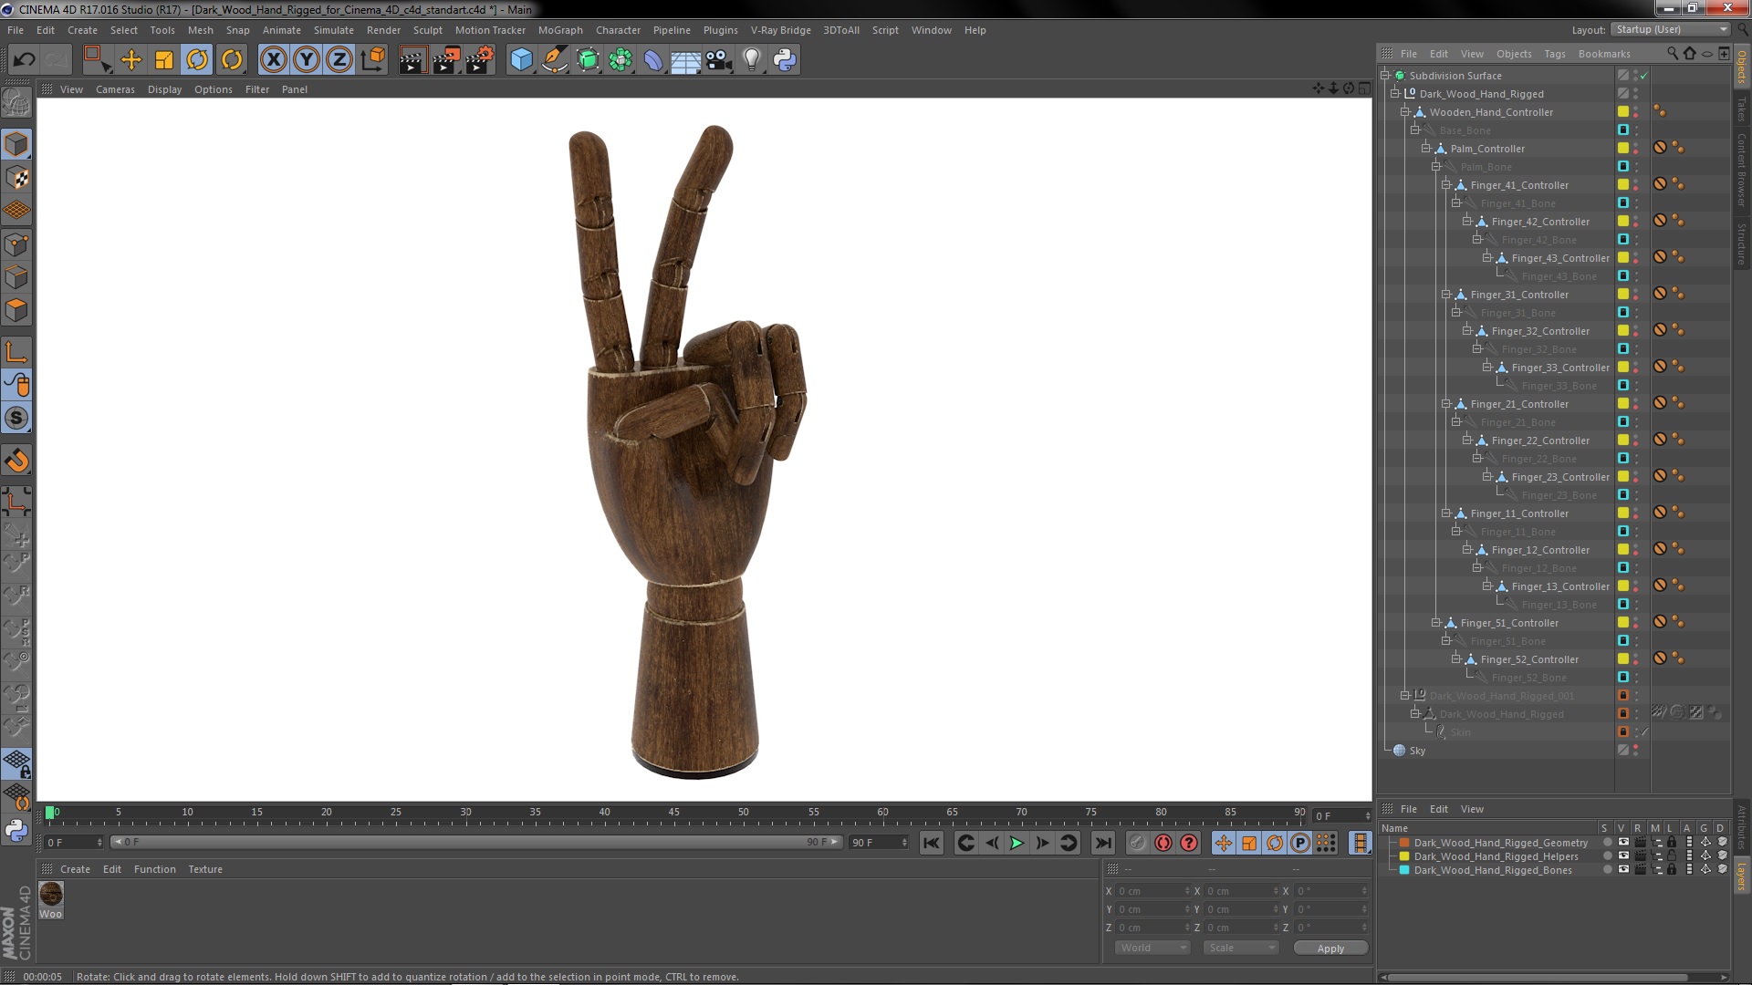Click the Python script icon in toolbar
Viewport: 1752px width, 985px height.
pos(785,60)
